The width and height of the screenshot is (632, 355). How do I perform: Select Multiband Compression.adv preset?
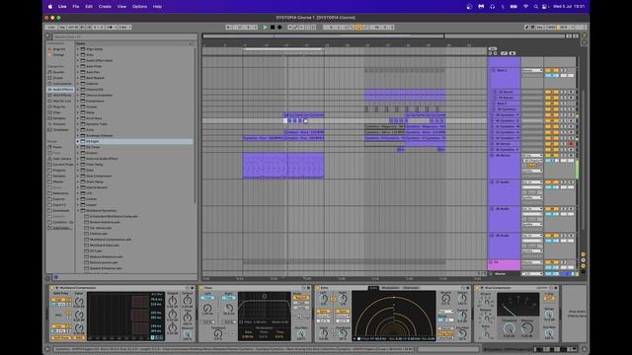pos(111,239)
